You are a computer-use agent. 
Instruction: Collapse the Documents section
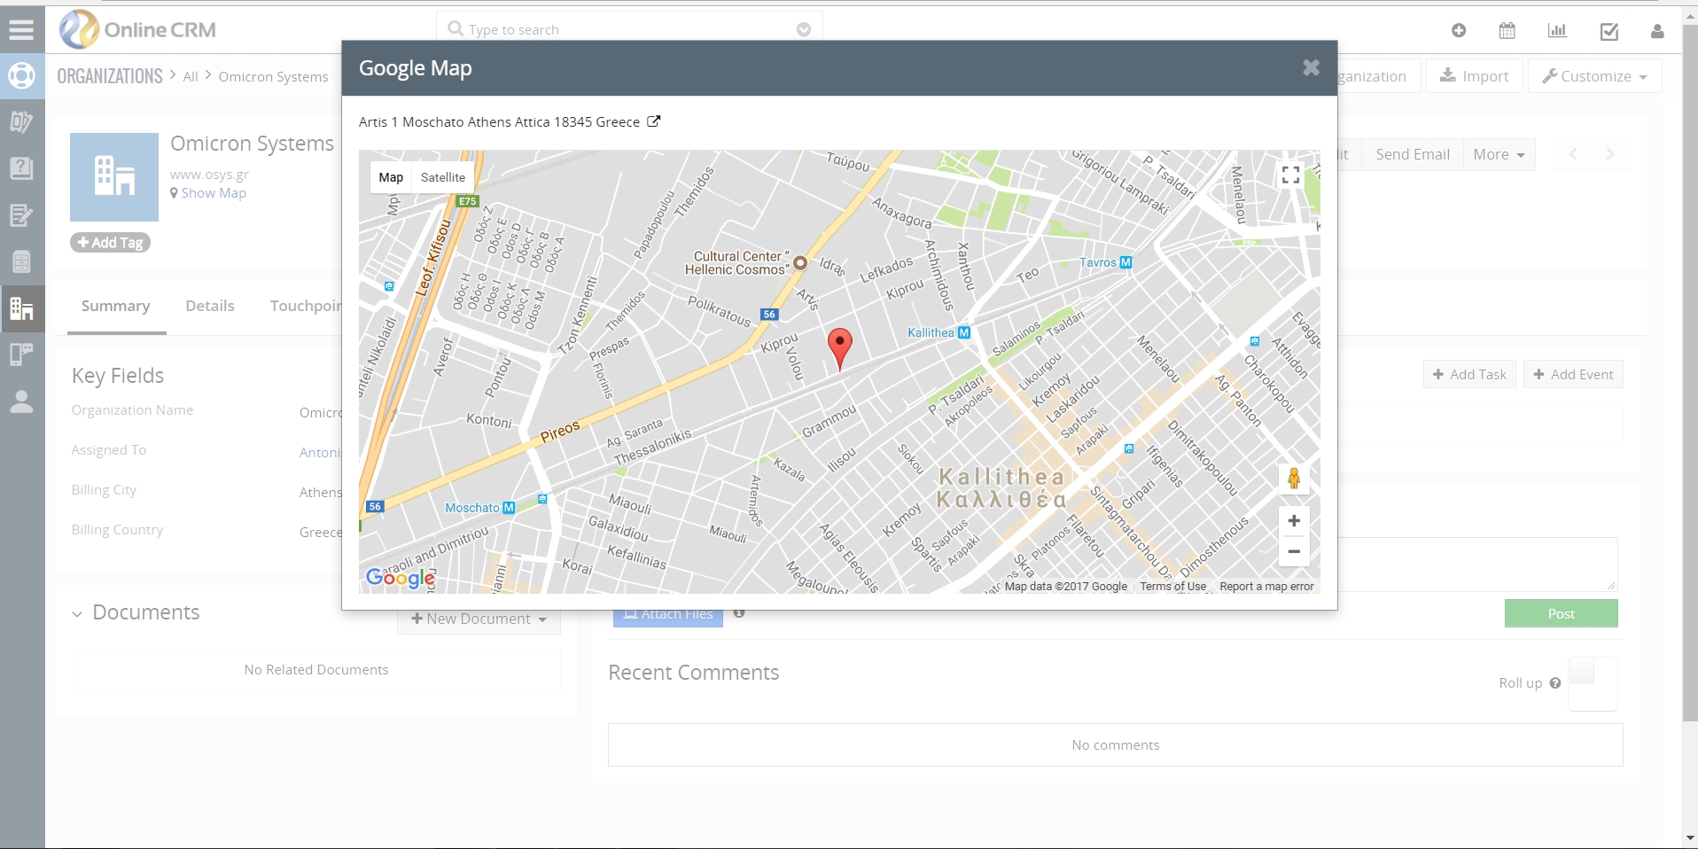point(77,613)
